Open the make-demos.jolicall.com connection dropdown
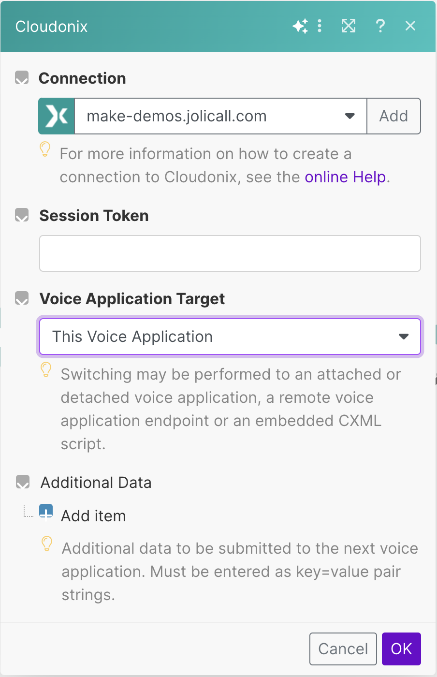This screenshot has height=677, width=437. (x=220, y=116)
